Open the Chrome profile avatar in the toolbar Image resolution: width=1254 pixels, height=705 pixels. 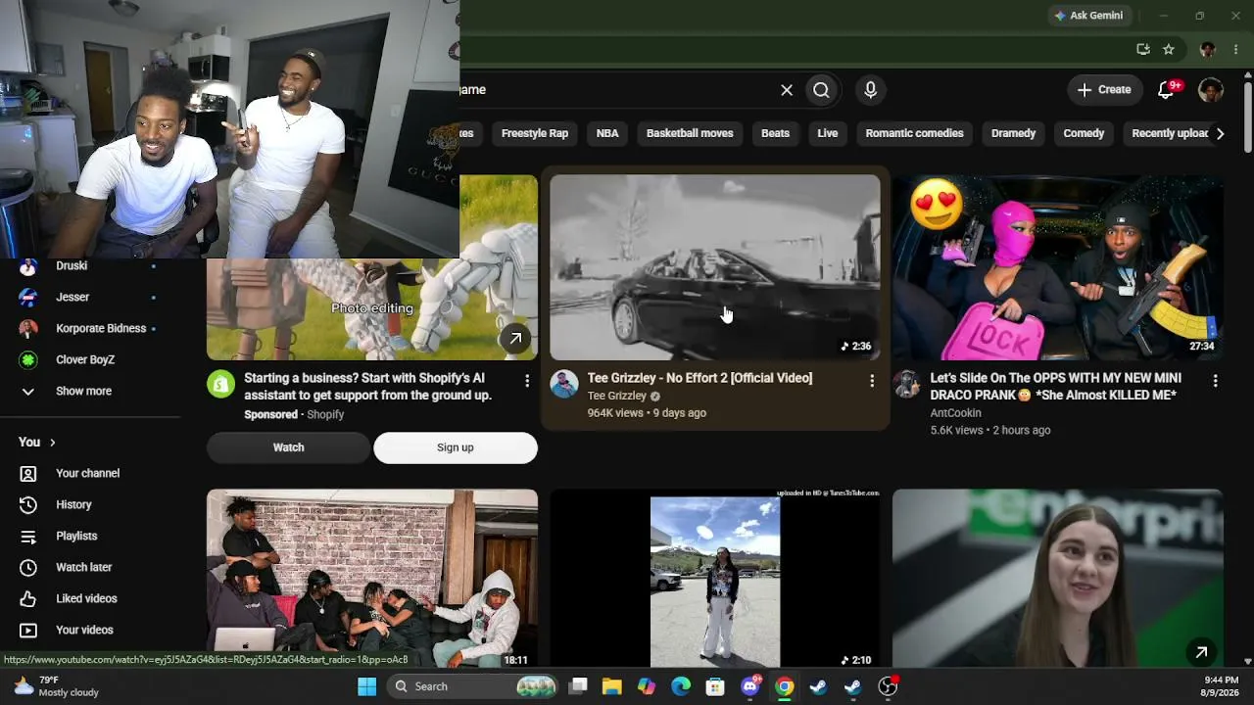(x=1207, y=49)
